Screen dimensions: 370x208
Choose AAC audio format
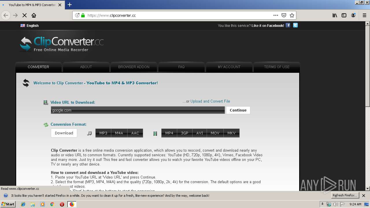tap(135, 133)
